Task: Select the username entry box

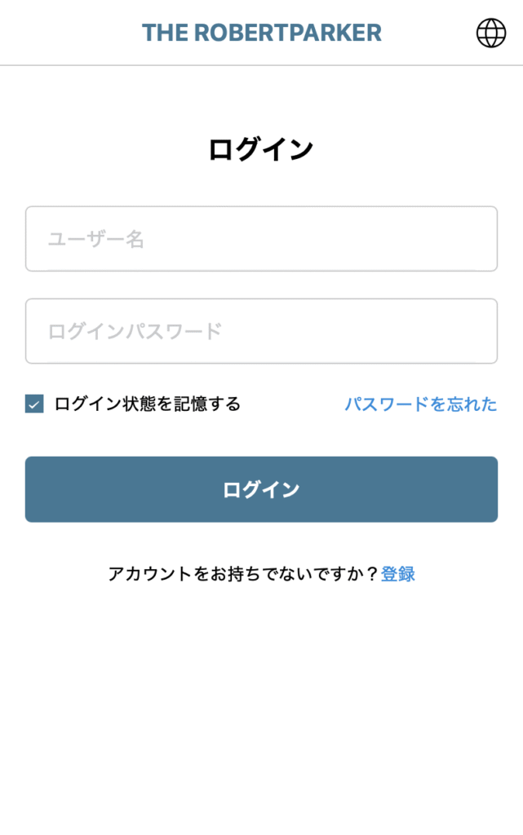Action: 261,239
